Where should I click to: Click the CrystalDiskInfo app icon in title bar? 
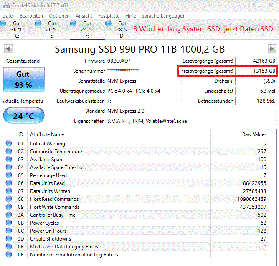(x=6, y=5)
